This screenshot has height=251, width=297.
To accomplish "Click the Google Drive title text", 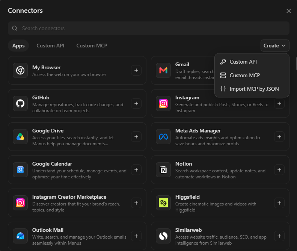I will pos(48,131).
